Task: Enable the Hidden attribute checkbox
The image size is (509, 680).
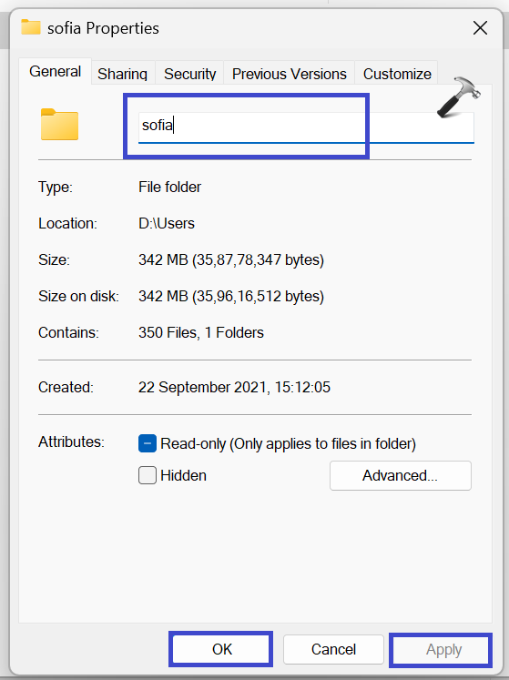Action: 148,475
